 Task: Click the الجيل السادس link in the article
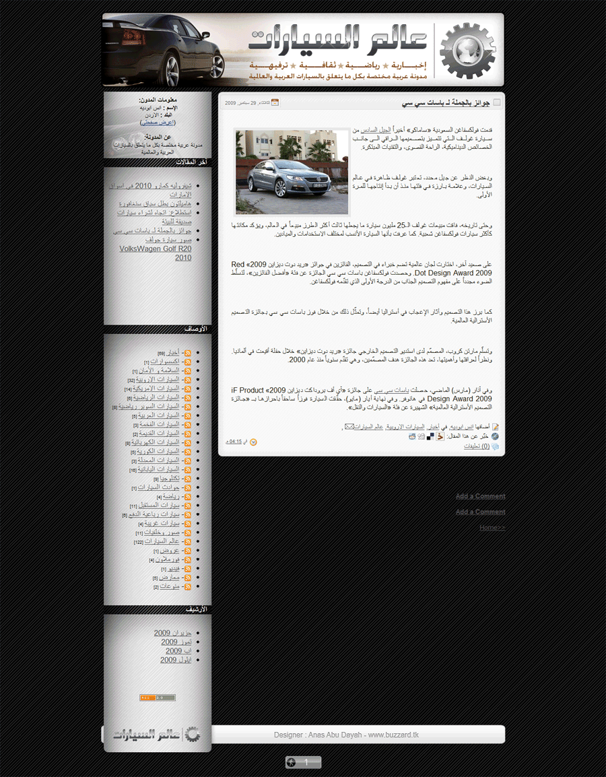point(376,130)
